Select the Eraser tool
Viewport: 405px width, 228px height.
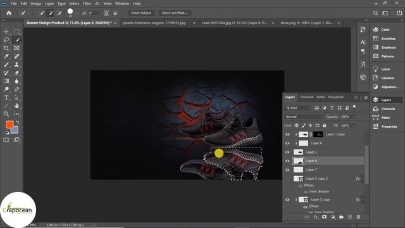(x=17, y=73)
